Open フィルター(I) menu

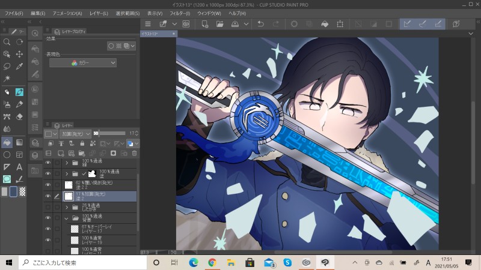pos(180,13)
